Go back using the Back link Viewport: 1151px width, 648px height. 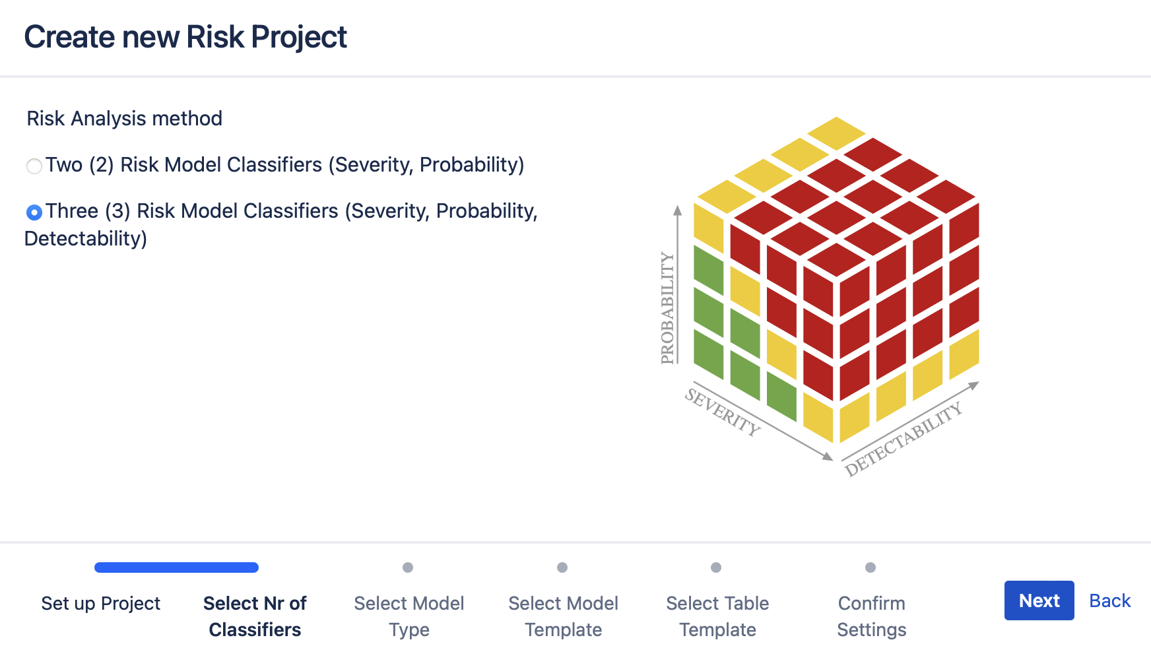click(1109, 600)
